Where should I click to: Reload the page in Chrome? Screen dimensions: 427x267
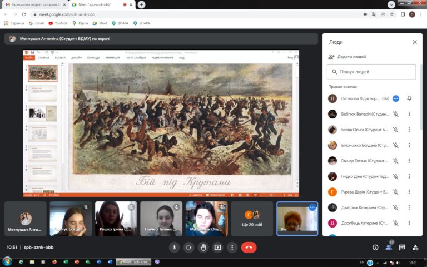click(x=24, y=14)
